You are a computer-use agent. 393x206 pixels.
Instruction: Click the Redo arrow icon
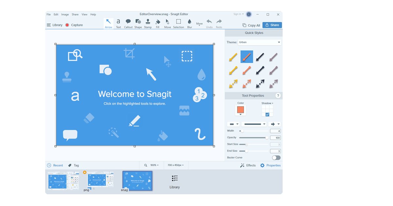(x=219, y=22)
